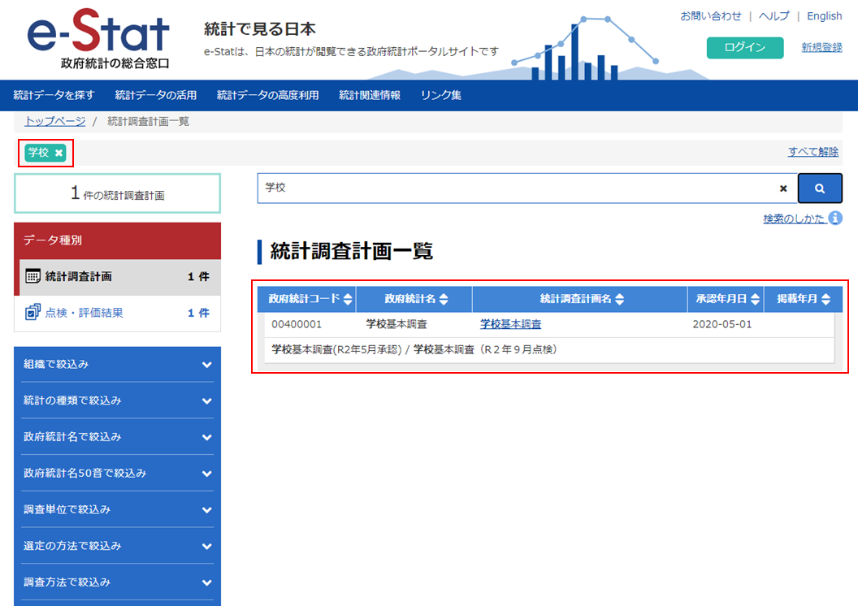Expand 組織で絞込み filter
The image size is (858, 606).
[x=117, y=364]
